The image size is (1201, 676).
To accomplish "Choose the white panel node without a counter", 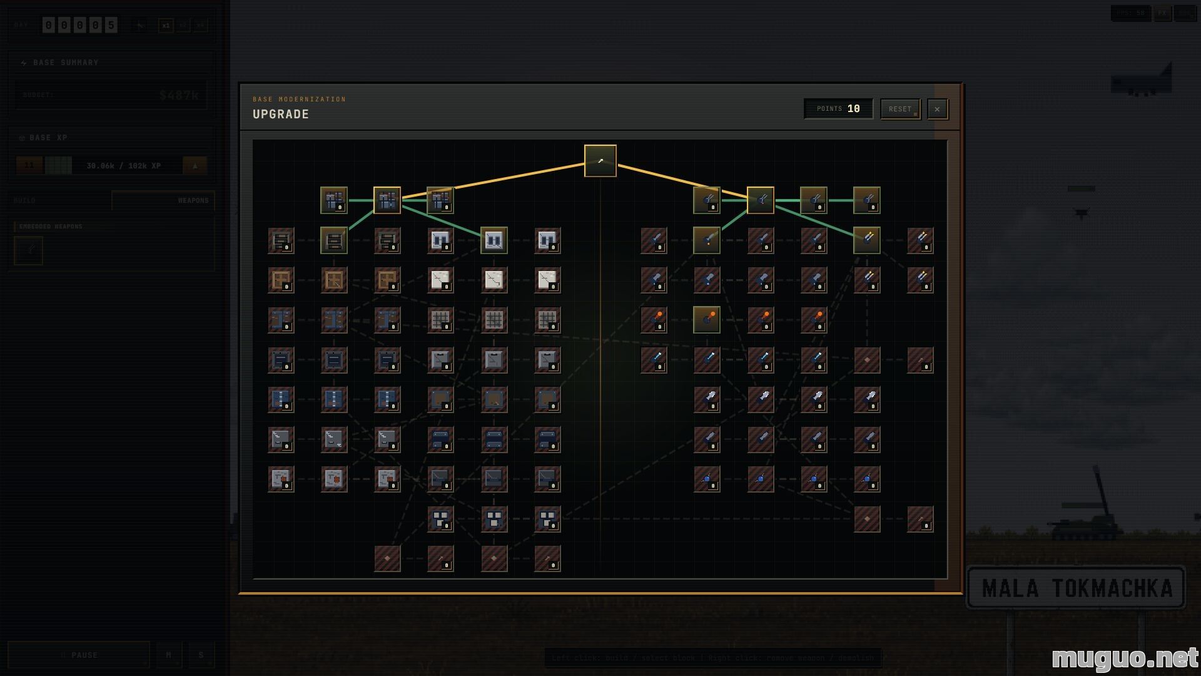I will click(494, 280).
